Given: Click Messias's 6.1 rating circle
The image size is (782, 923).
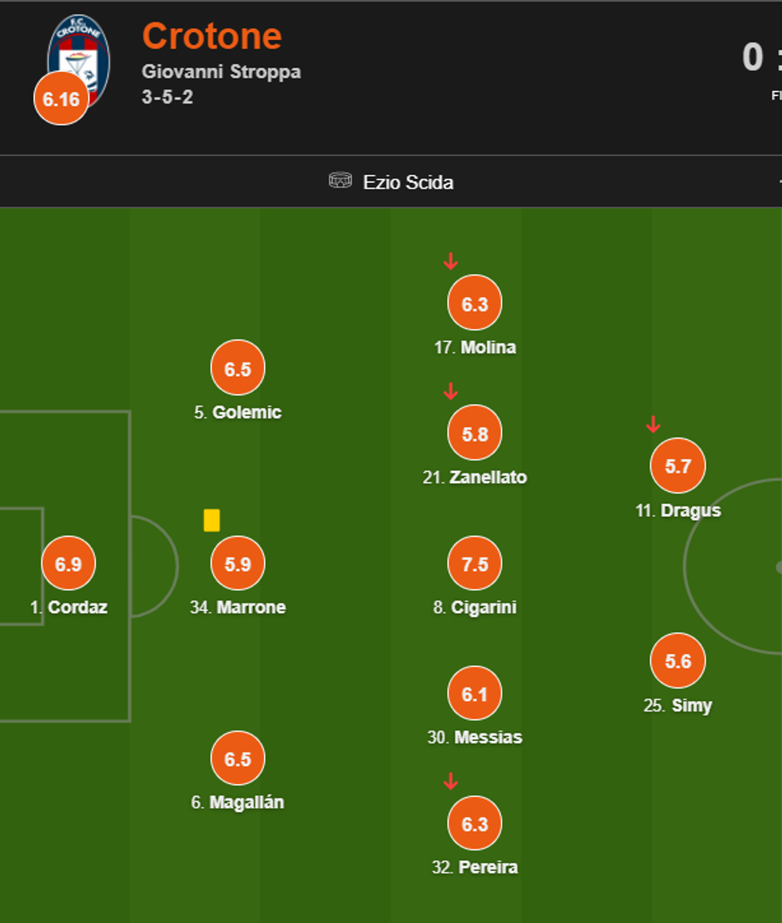Looking at the screenshot, I should [475, 694].
